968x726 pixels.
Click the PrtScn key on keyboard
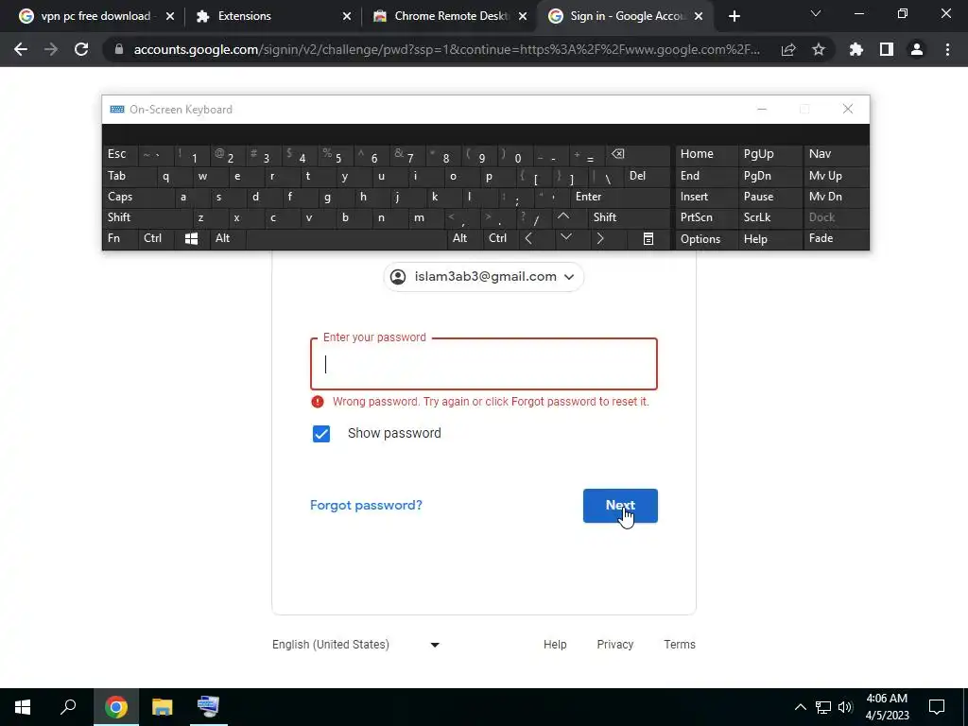[x=706, y=217]
